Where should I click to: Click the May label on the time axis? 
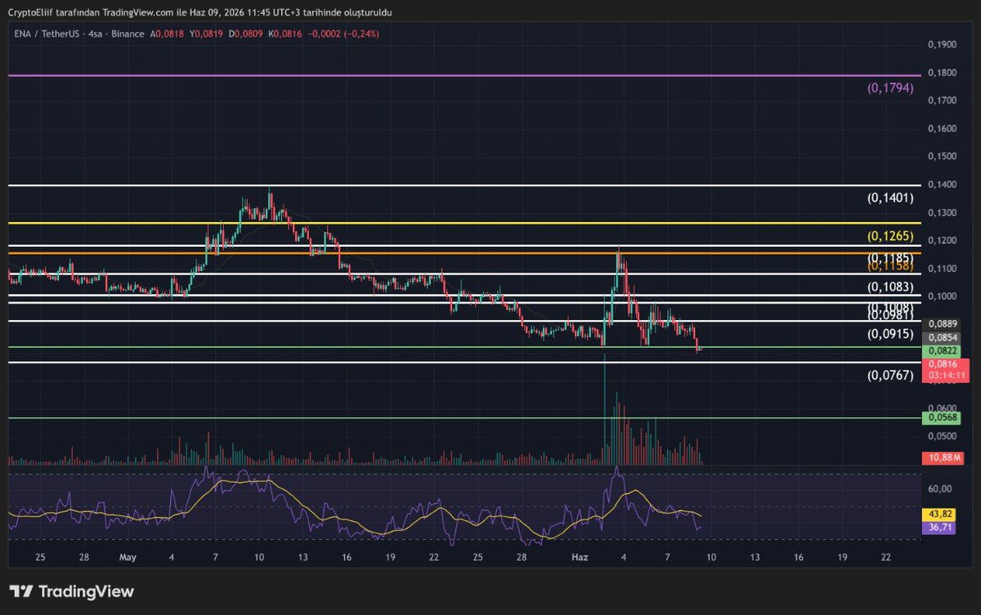pos(127,557)
